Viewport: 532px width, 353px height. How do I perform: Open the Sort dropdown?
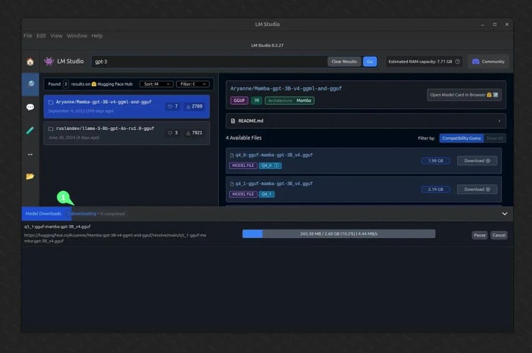pyautogui.click(x=156, y=84)
